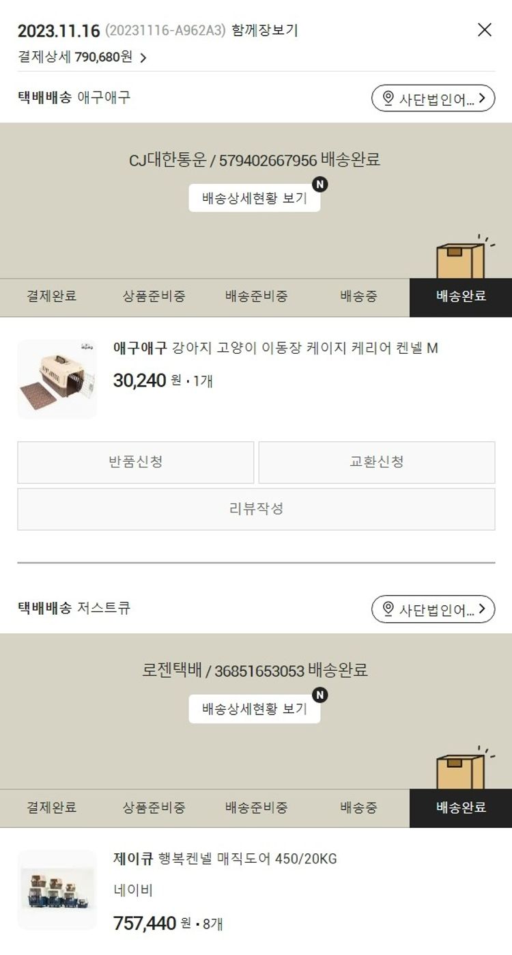Viewport: 512px width, 955px height.
Task: Click the N badge on second tracking button
Action: tap(319, 695)
